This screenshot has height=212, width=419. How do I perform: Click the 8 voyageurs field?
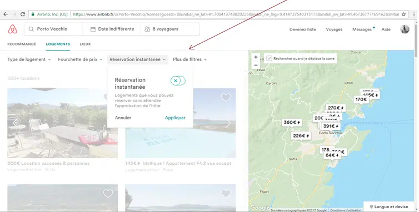[170, 29]
